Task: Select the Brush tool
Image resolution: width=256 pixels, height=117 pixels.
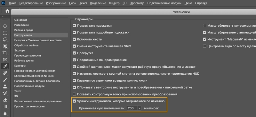Action: (x=5, y=80)
